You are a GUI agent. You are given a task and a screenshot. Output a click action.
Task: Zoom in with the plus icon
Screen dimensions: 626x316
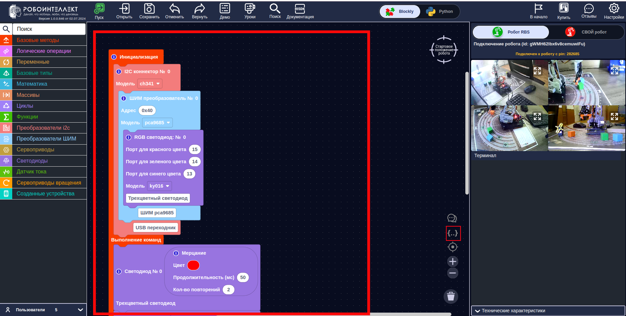click(x=453, y=261)
